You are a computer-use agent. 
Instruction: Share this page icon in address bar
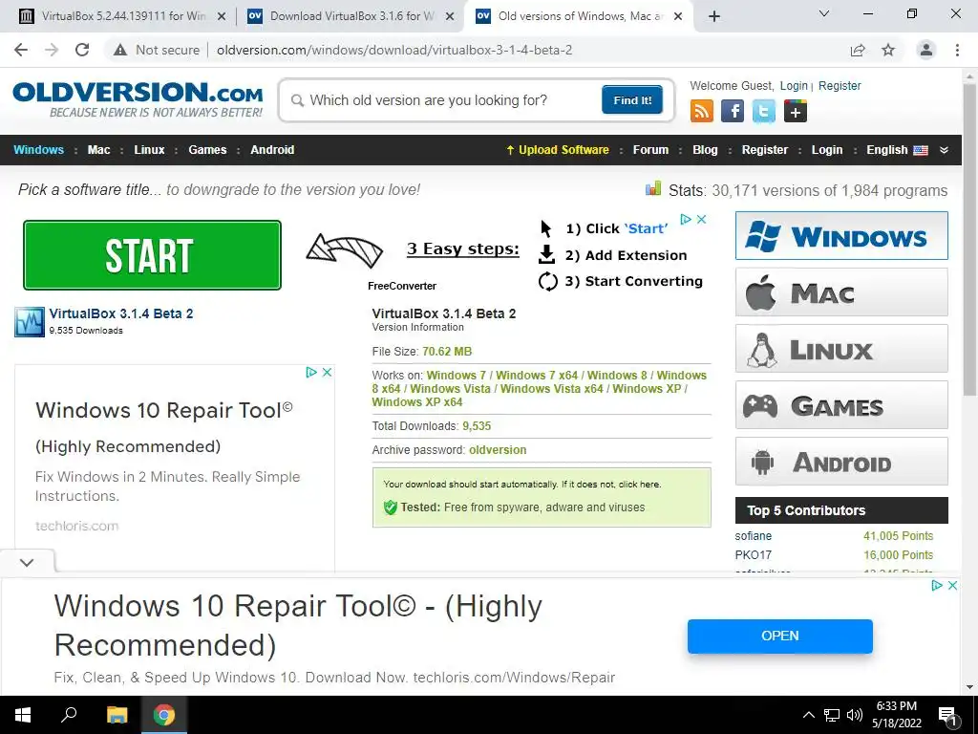[x=858, y=50]
